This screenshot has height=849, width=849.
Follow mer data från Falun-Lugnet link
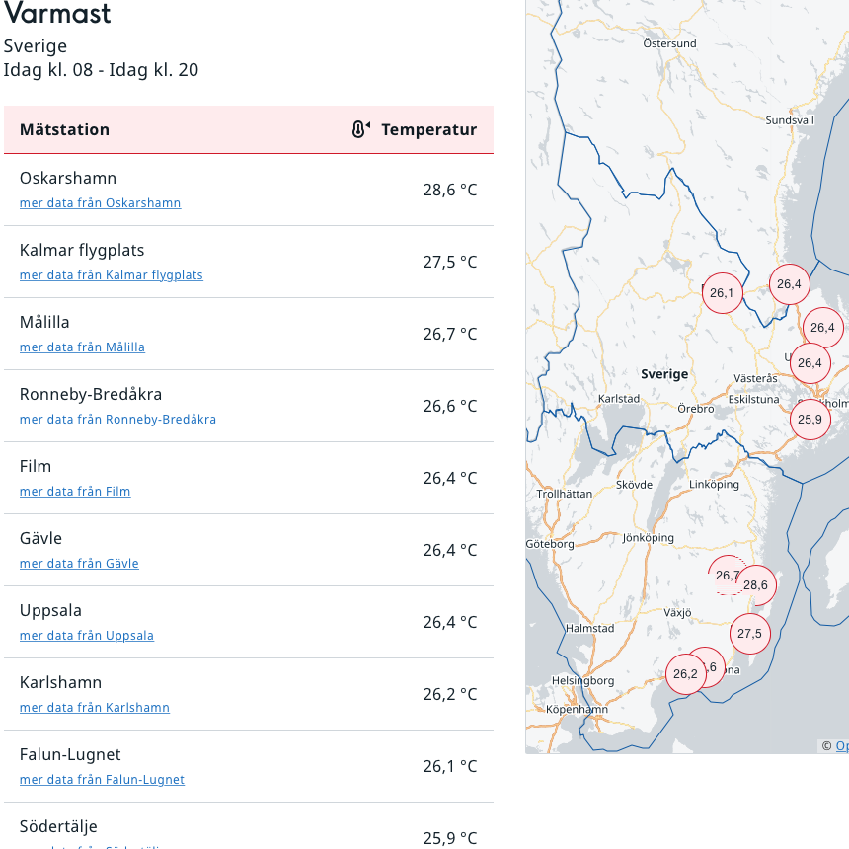click(x=102, y=779)
